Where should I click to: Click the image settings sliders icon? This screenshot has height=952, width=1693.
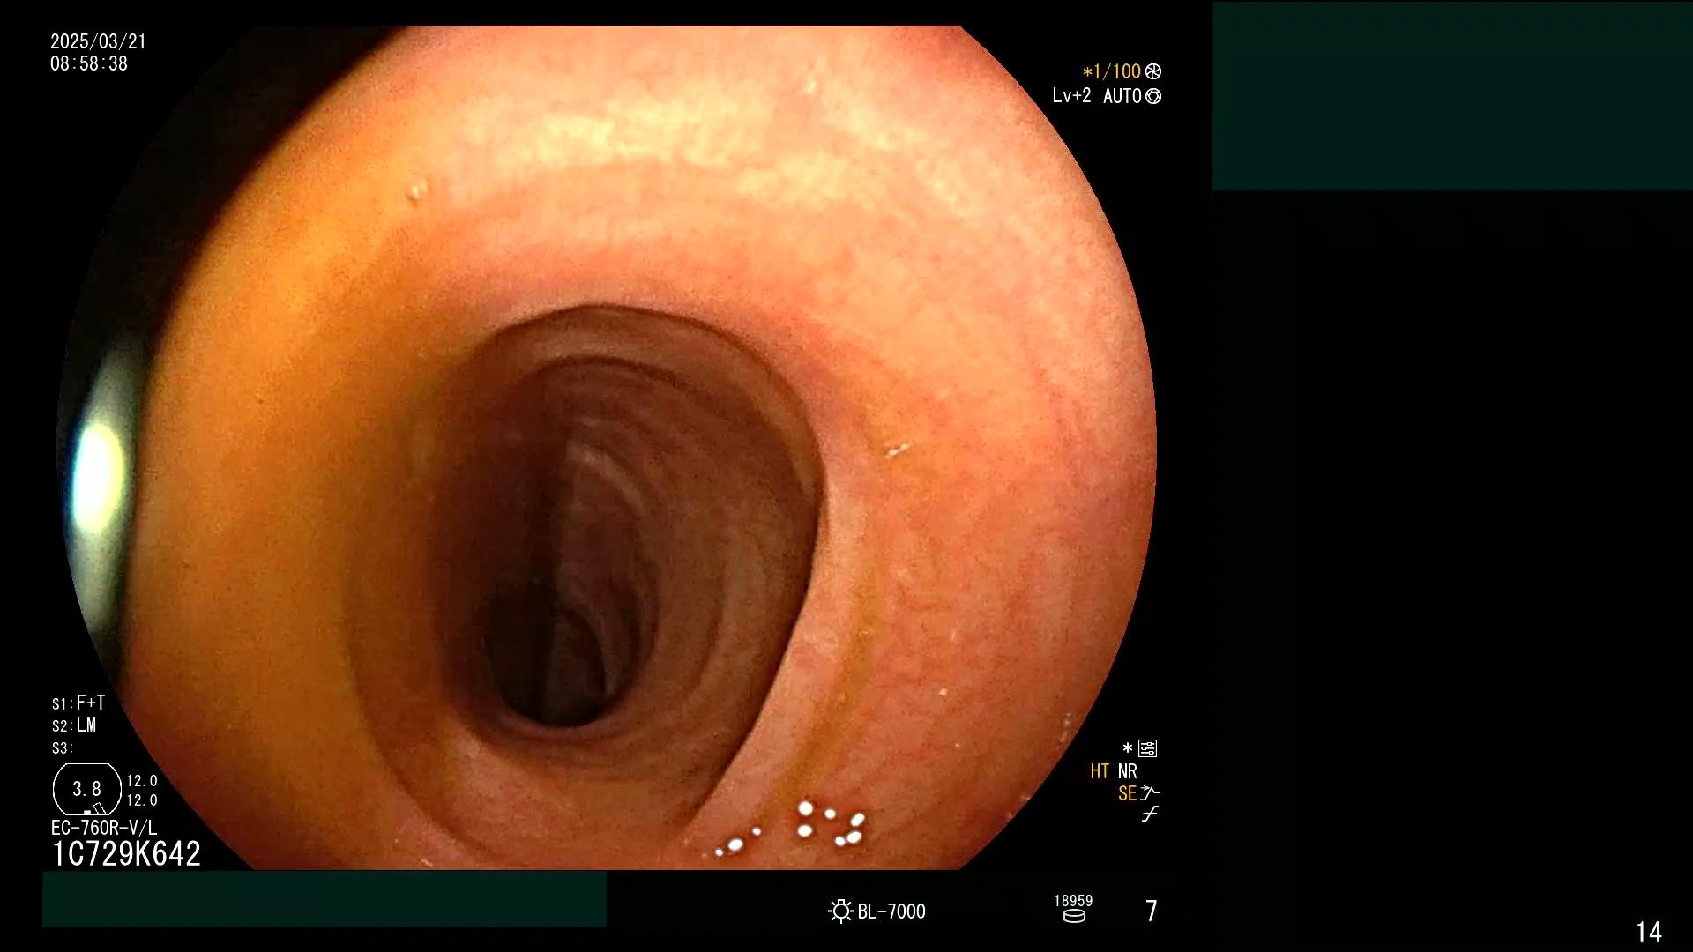[1147, 748]
